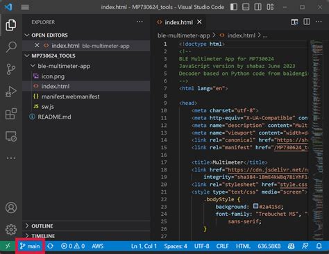
Task: Change indentation via Spaces: 4
Action: pos(176,246)
